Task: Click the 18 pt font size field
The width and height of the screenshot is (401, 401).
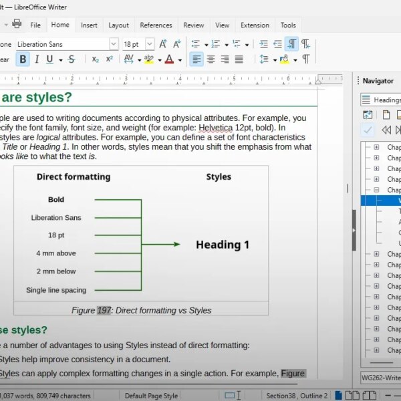Action: (x=134, y=44)
